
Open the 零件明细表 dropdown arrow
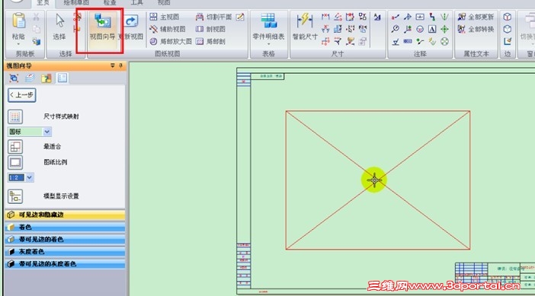(268, 44)
